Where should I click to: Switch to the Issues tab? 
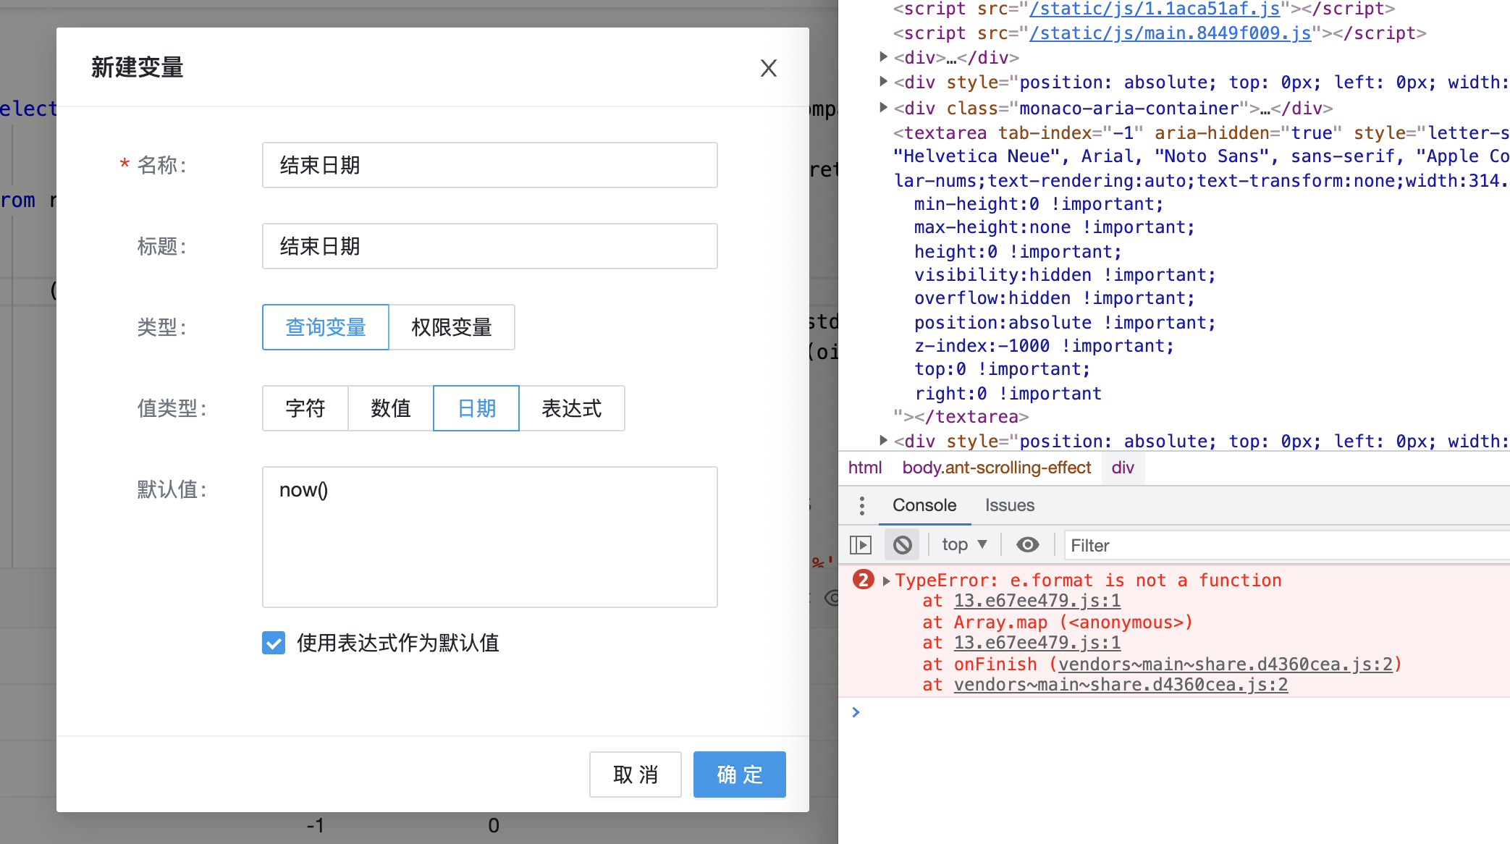point(1009,505)
